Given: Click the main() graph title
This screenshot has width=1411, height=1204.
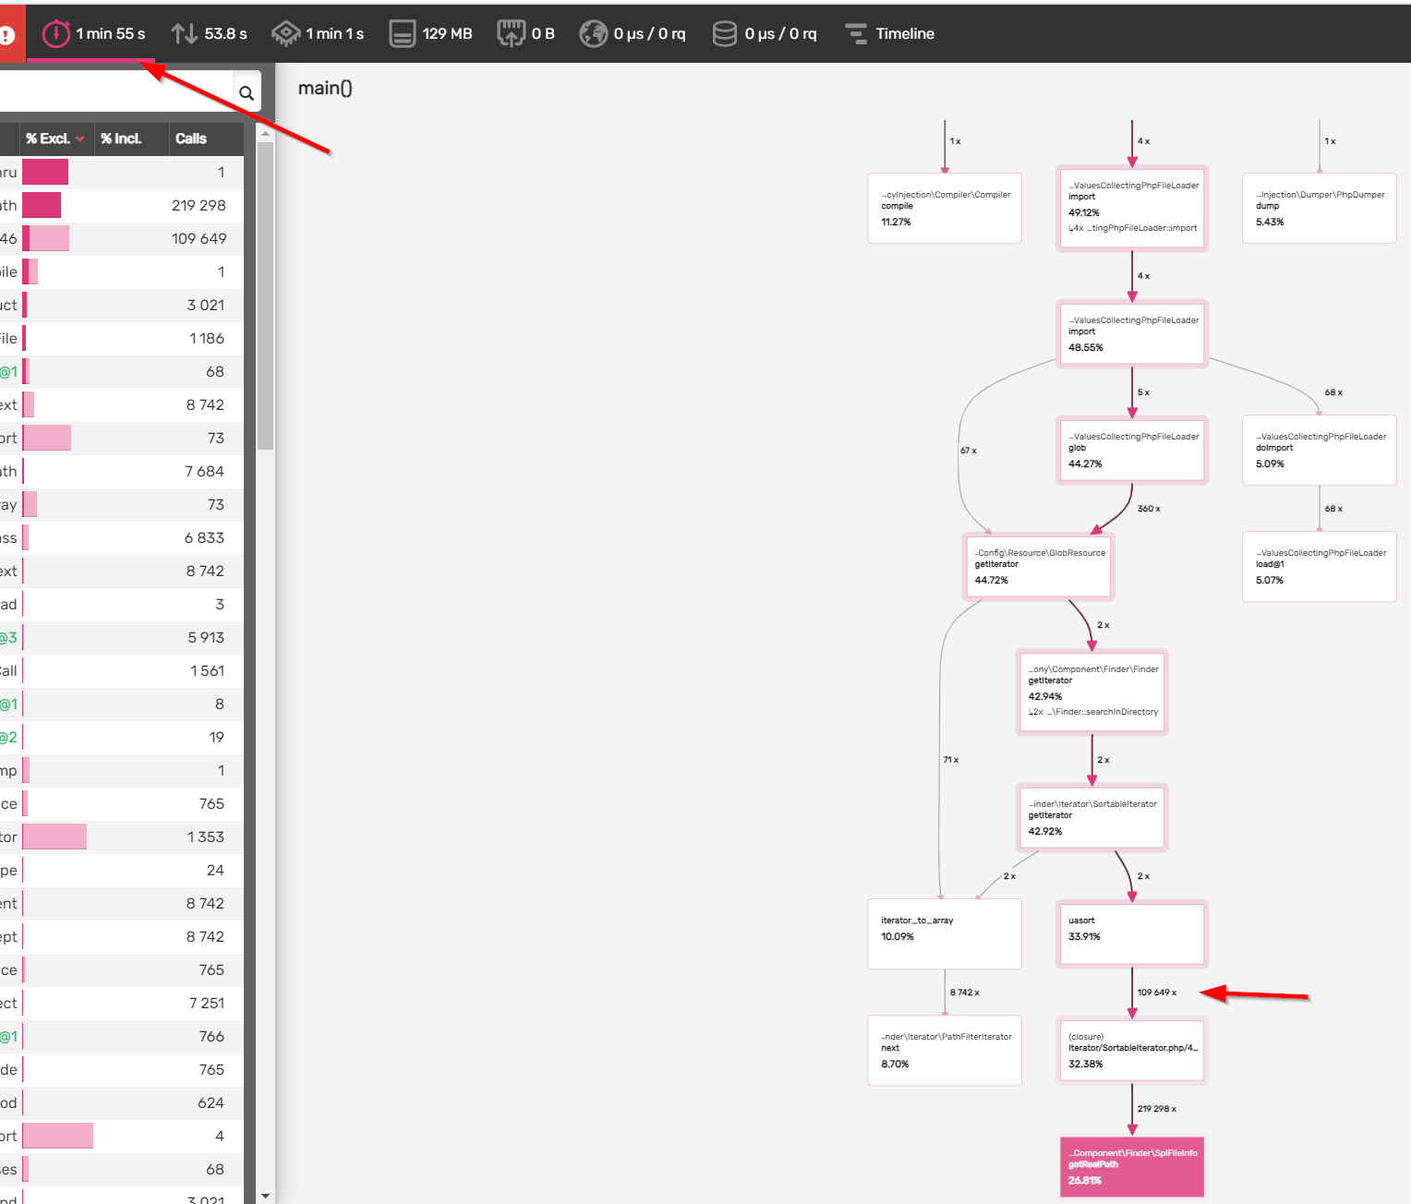Looking at the screenshot, I should tap(325, 89).
